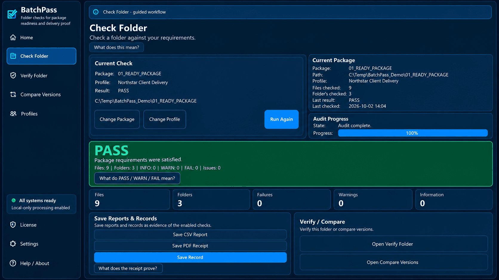The image size is (499, 280).
Task: Click the info icon in guided workflow banner
Action: tap(96, 12)
